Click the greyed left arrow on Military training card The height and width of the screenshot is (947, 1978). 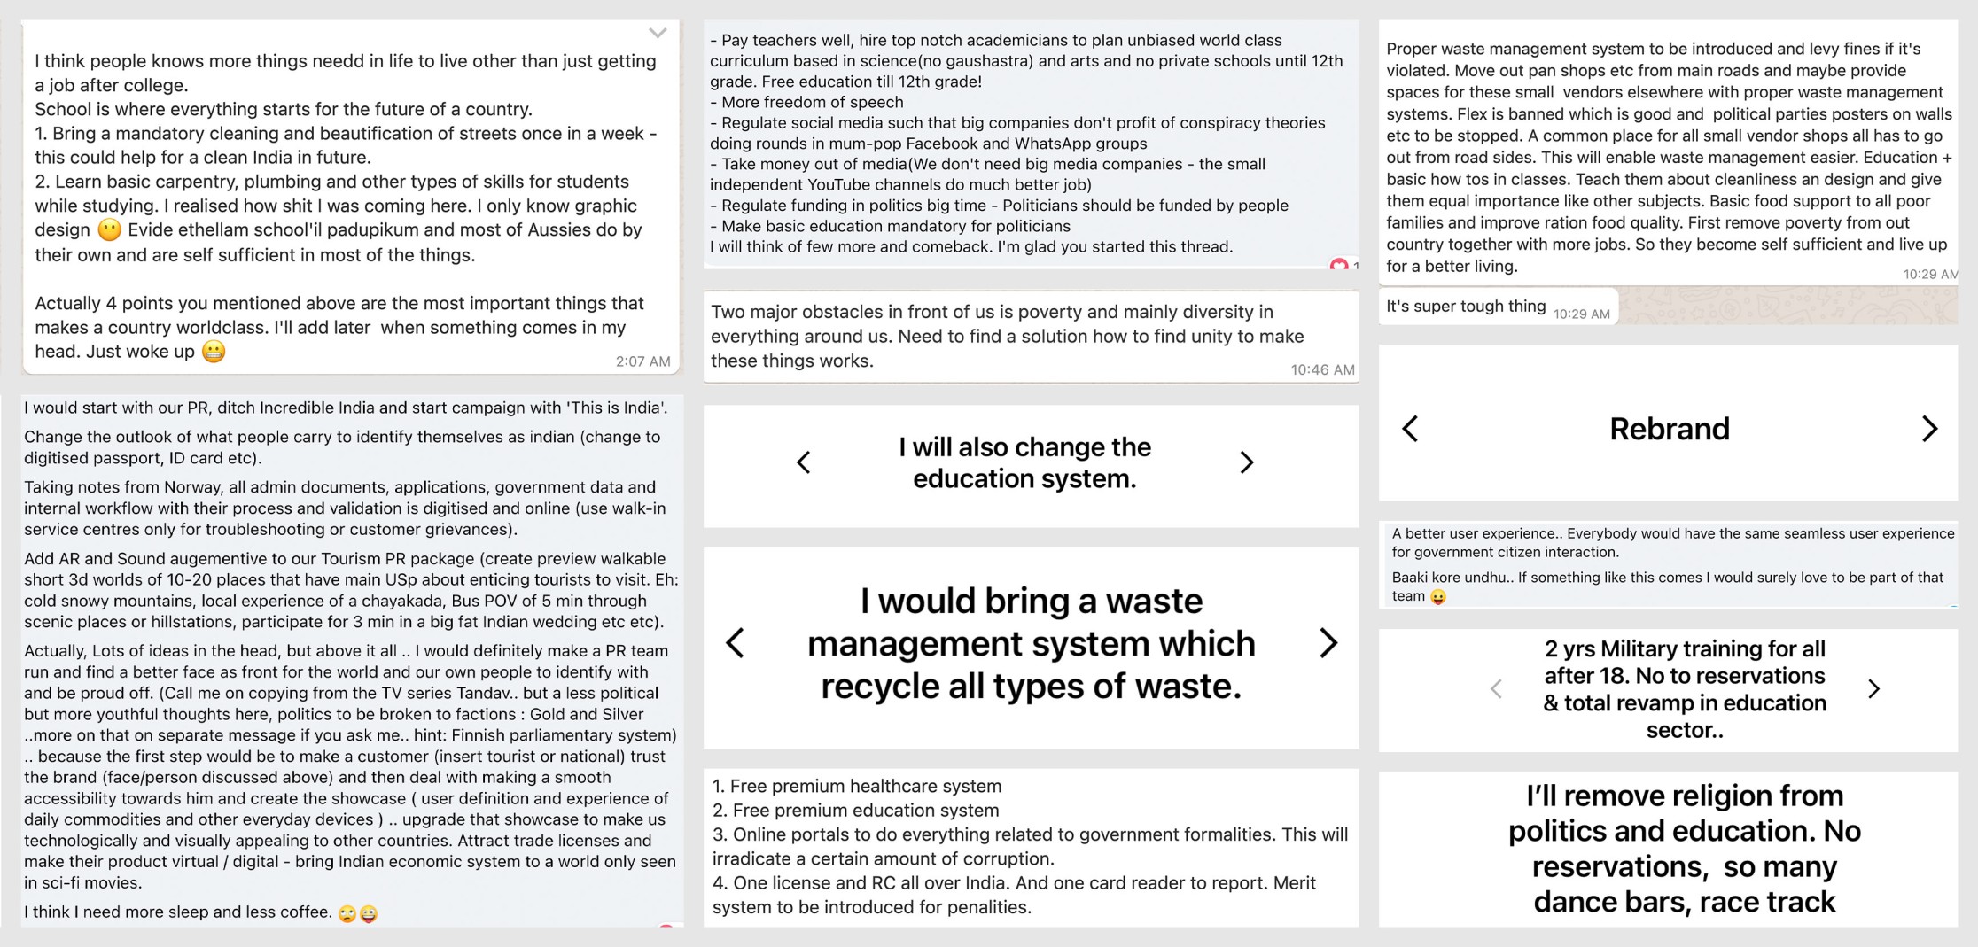tap(1496, 689)
